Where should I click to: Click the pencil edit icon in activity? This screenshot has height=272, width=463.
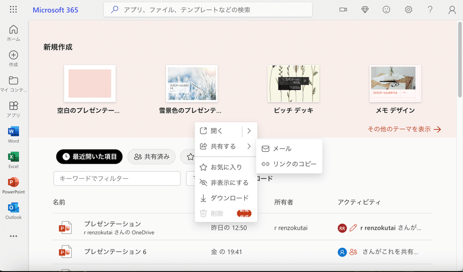tap(353, 227)
